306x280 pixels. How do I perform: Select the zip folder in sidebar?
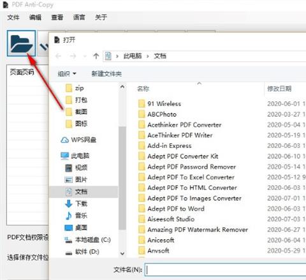click(75, 88)
